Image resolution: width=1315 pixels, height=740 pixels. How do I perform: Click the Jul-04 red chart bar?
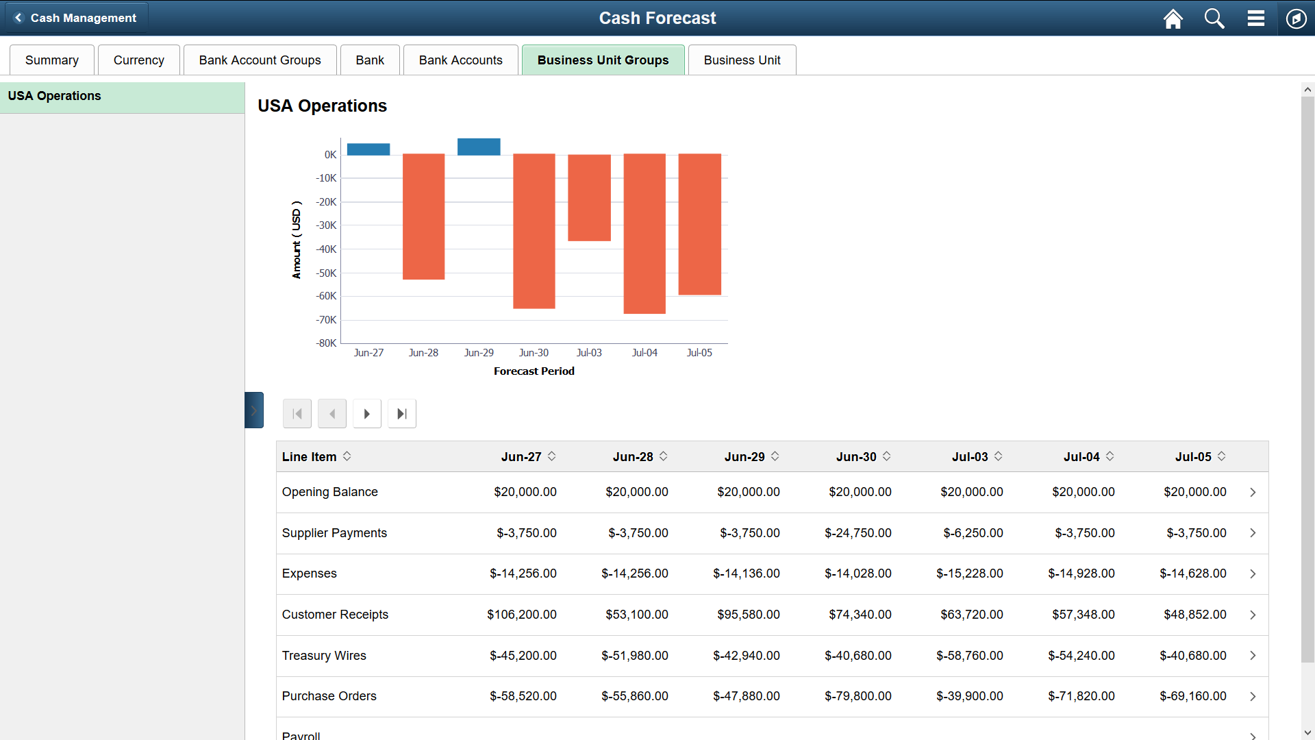click(644, 233)
